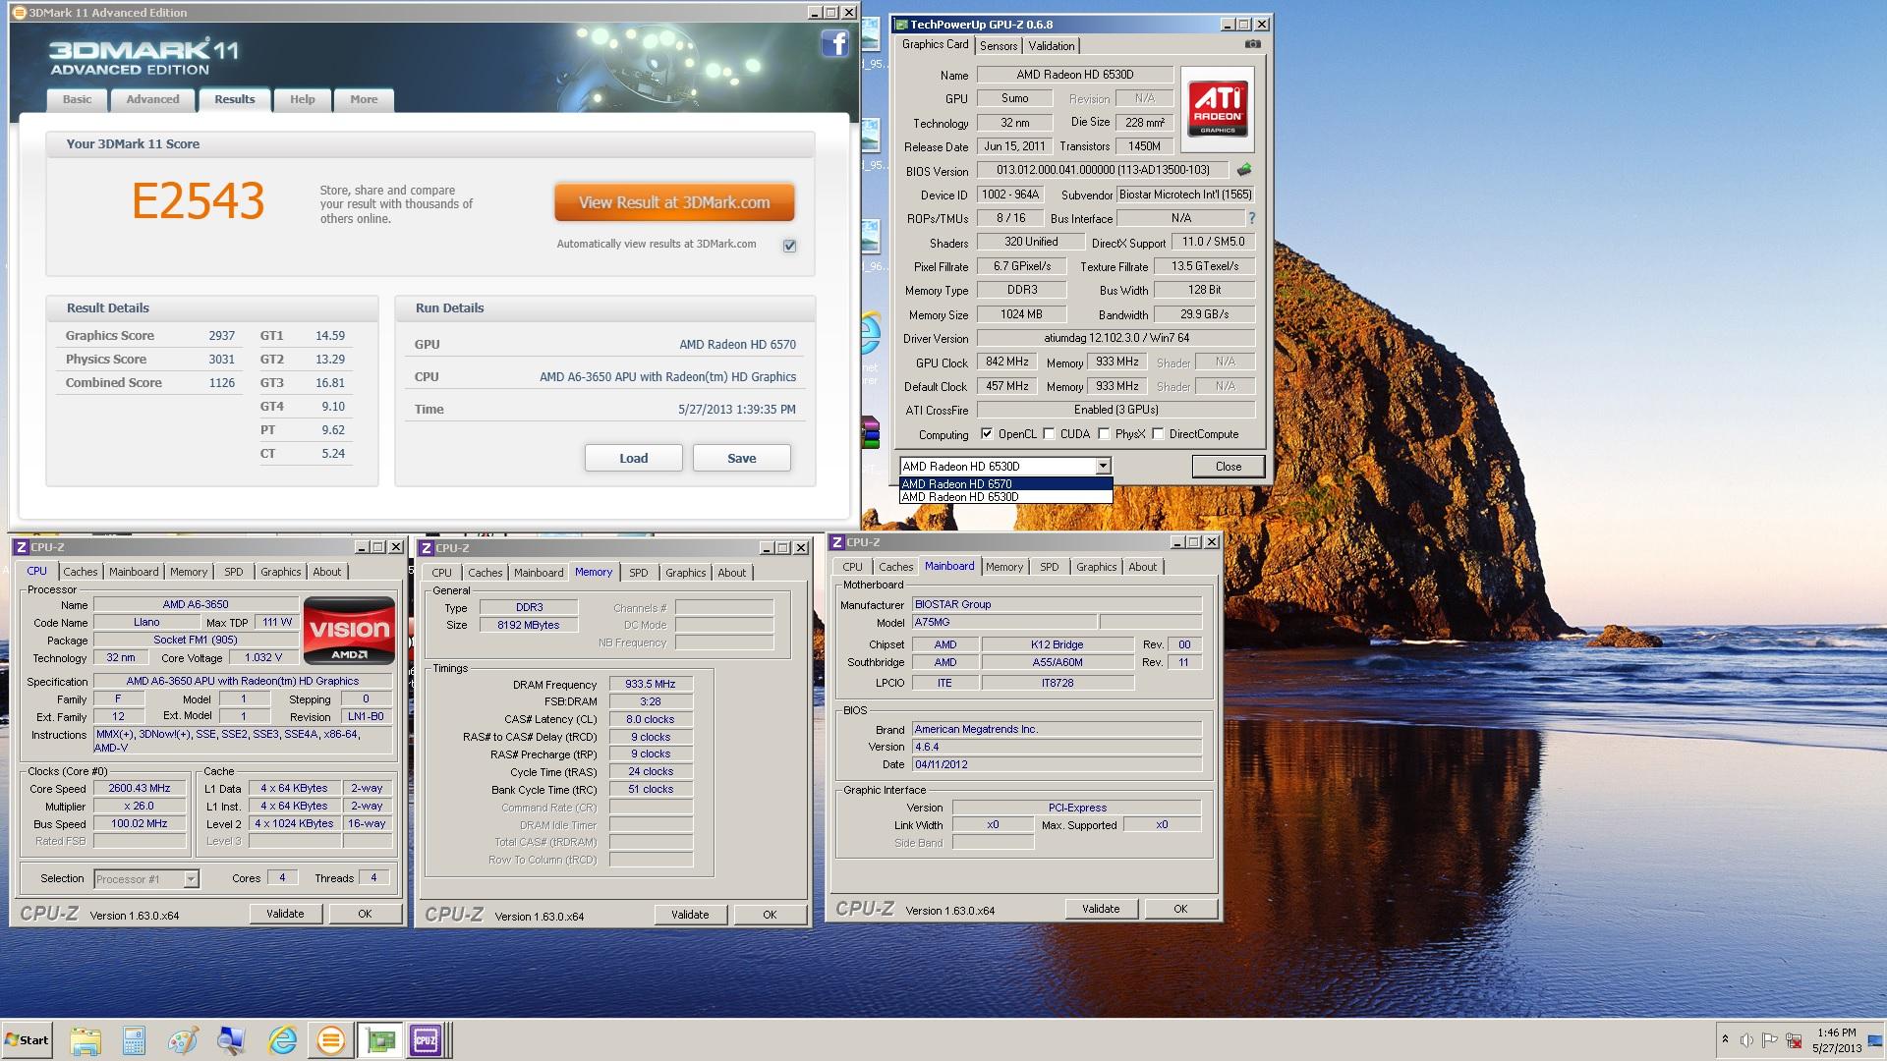Open Caches tab in CPU-Z CPU window
Viewport: 1887px width, 1061px height.
[x=81, y=572]
